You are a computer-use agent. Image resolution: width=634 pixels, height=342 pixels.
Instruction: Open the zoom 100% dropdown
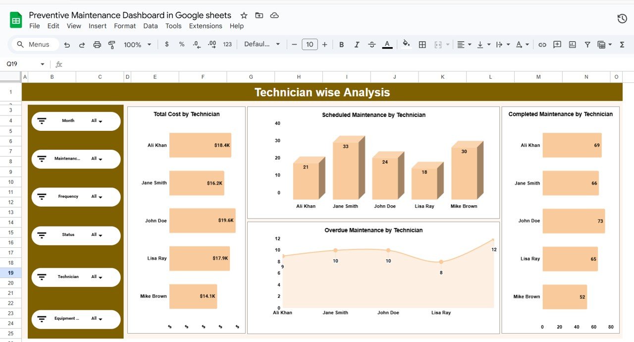pos(137,45)
